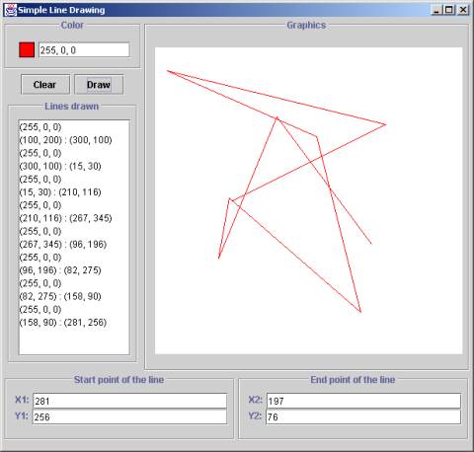Image resolution: width=474 pixels, height=452 pixels.
Task: Minimize the Simple Line Drawing window
Action: pos(436,10)
